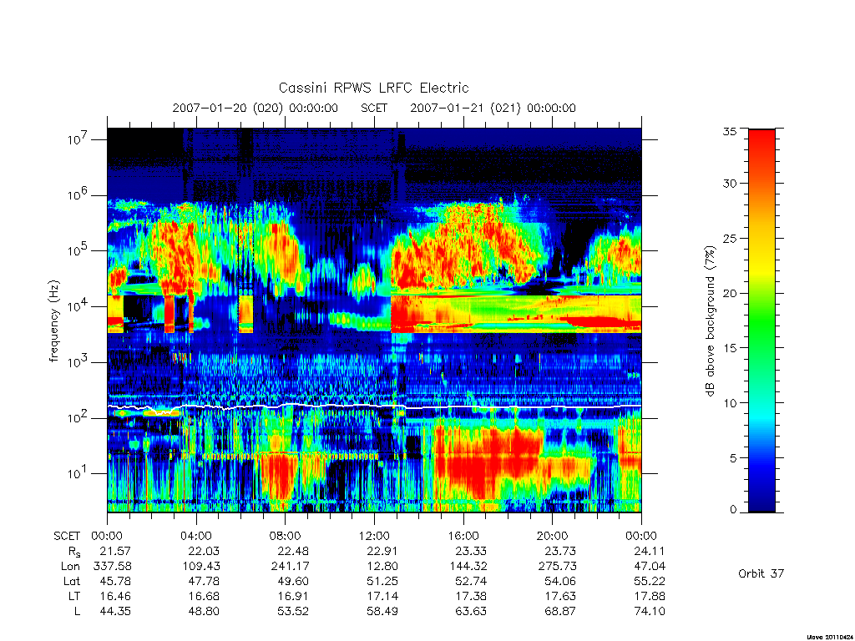Click the L value "74.10"

[650, 611]
